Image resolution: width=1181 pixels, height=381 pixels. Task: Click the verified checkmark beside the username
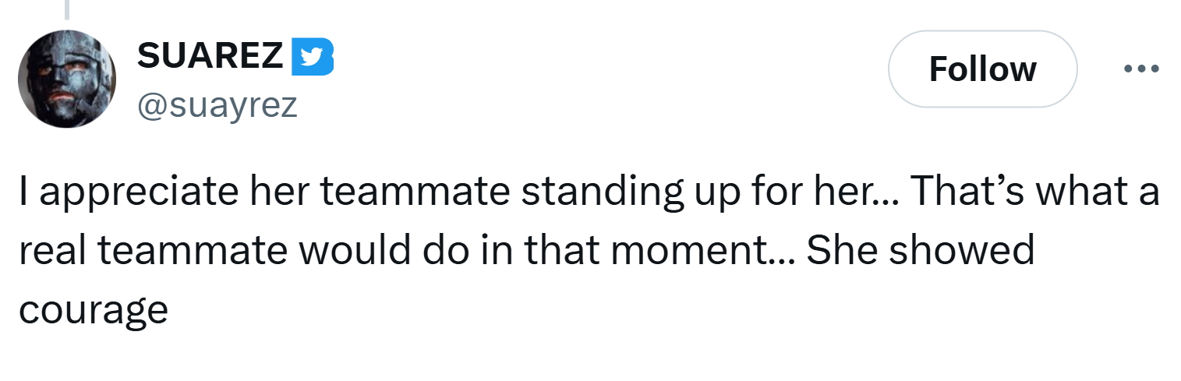tap(311, 56)
